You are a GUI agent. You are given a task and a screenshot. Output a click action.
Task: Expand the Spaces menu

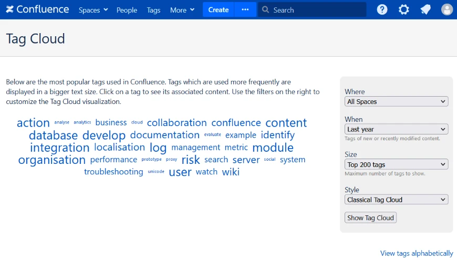pos(94,10)
